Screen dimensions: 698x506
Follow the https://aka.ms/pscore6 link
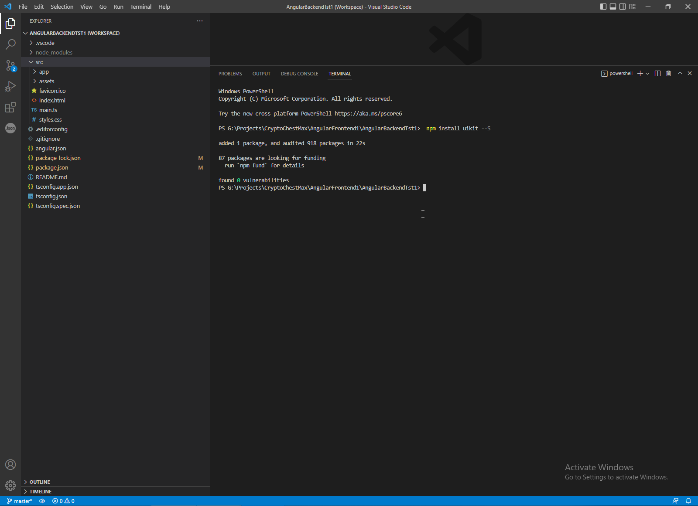368,114
